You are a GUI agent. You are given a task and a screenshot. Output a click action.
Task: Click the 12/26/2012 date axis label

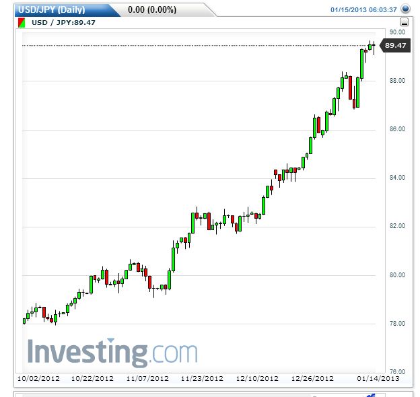pos(312,379)
